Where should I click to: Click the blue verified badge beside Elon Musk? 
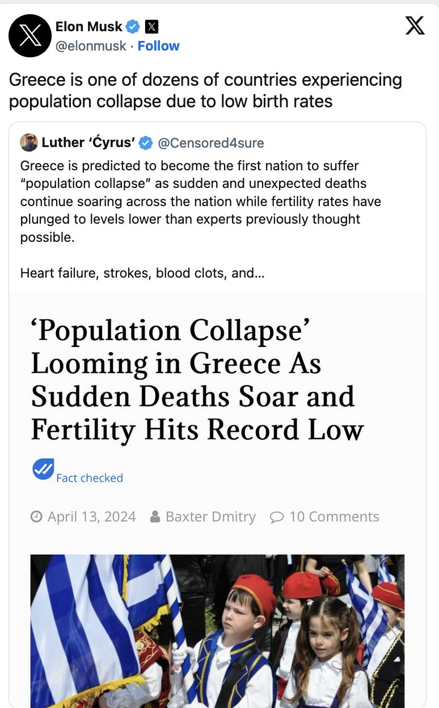point(133,26)
